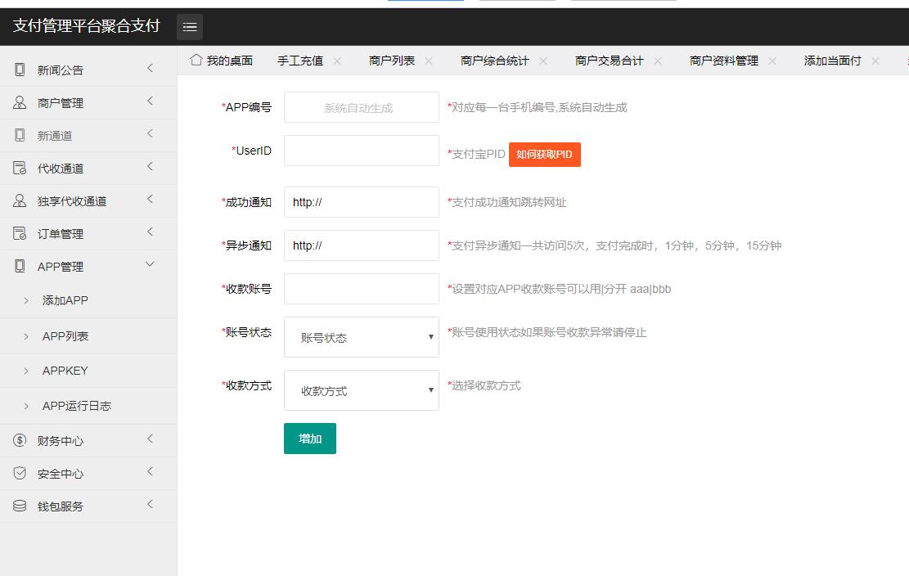Viewport: 909px width, 576px height.
Task: Click the 增加 submit button
Action: pyautogui.click(x=309, y=439)
